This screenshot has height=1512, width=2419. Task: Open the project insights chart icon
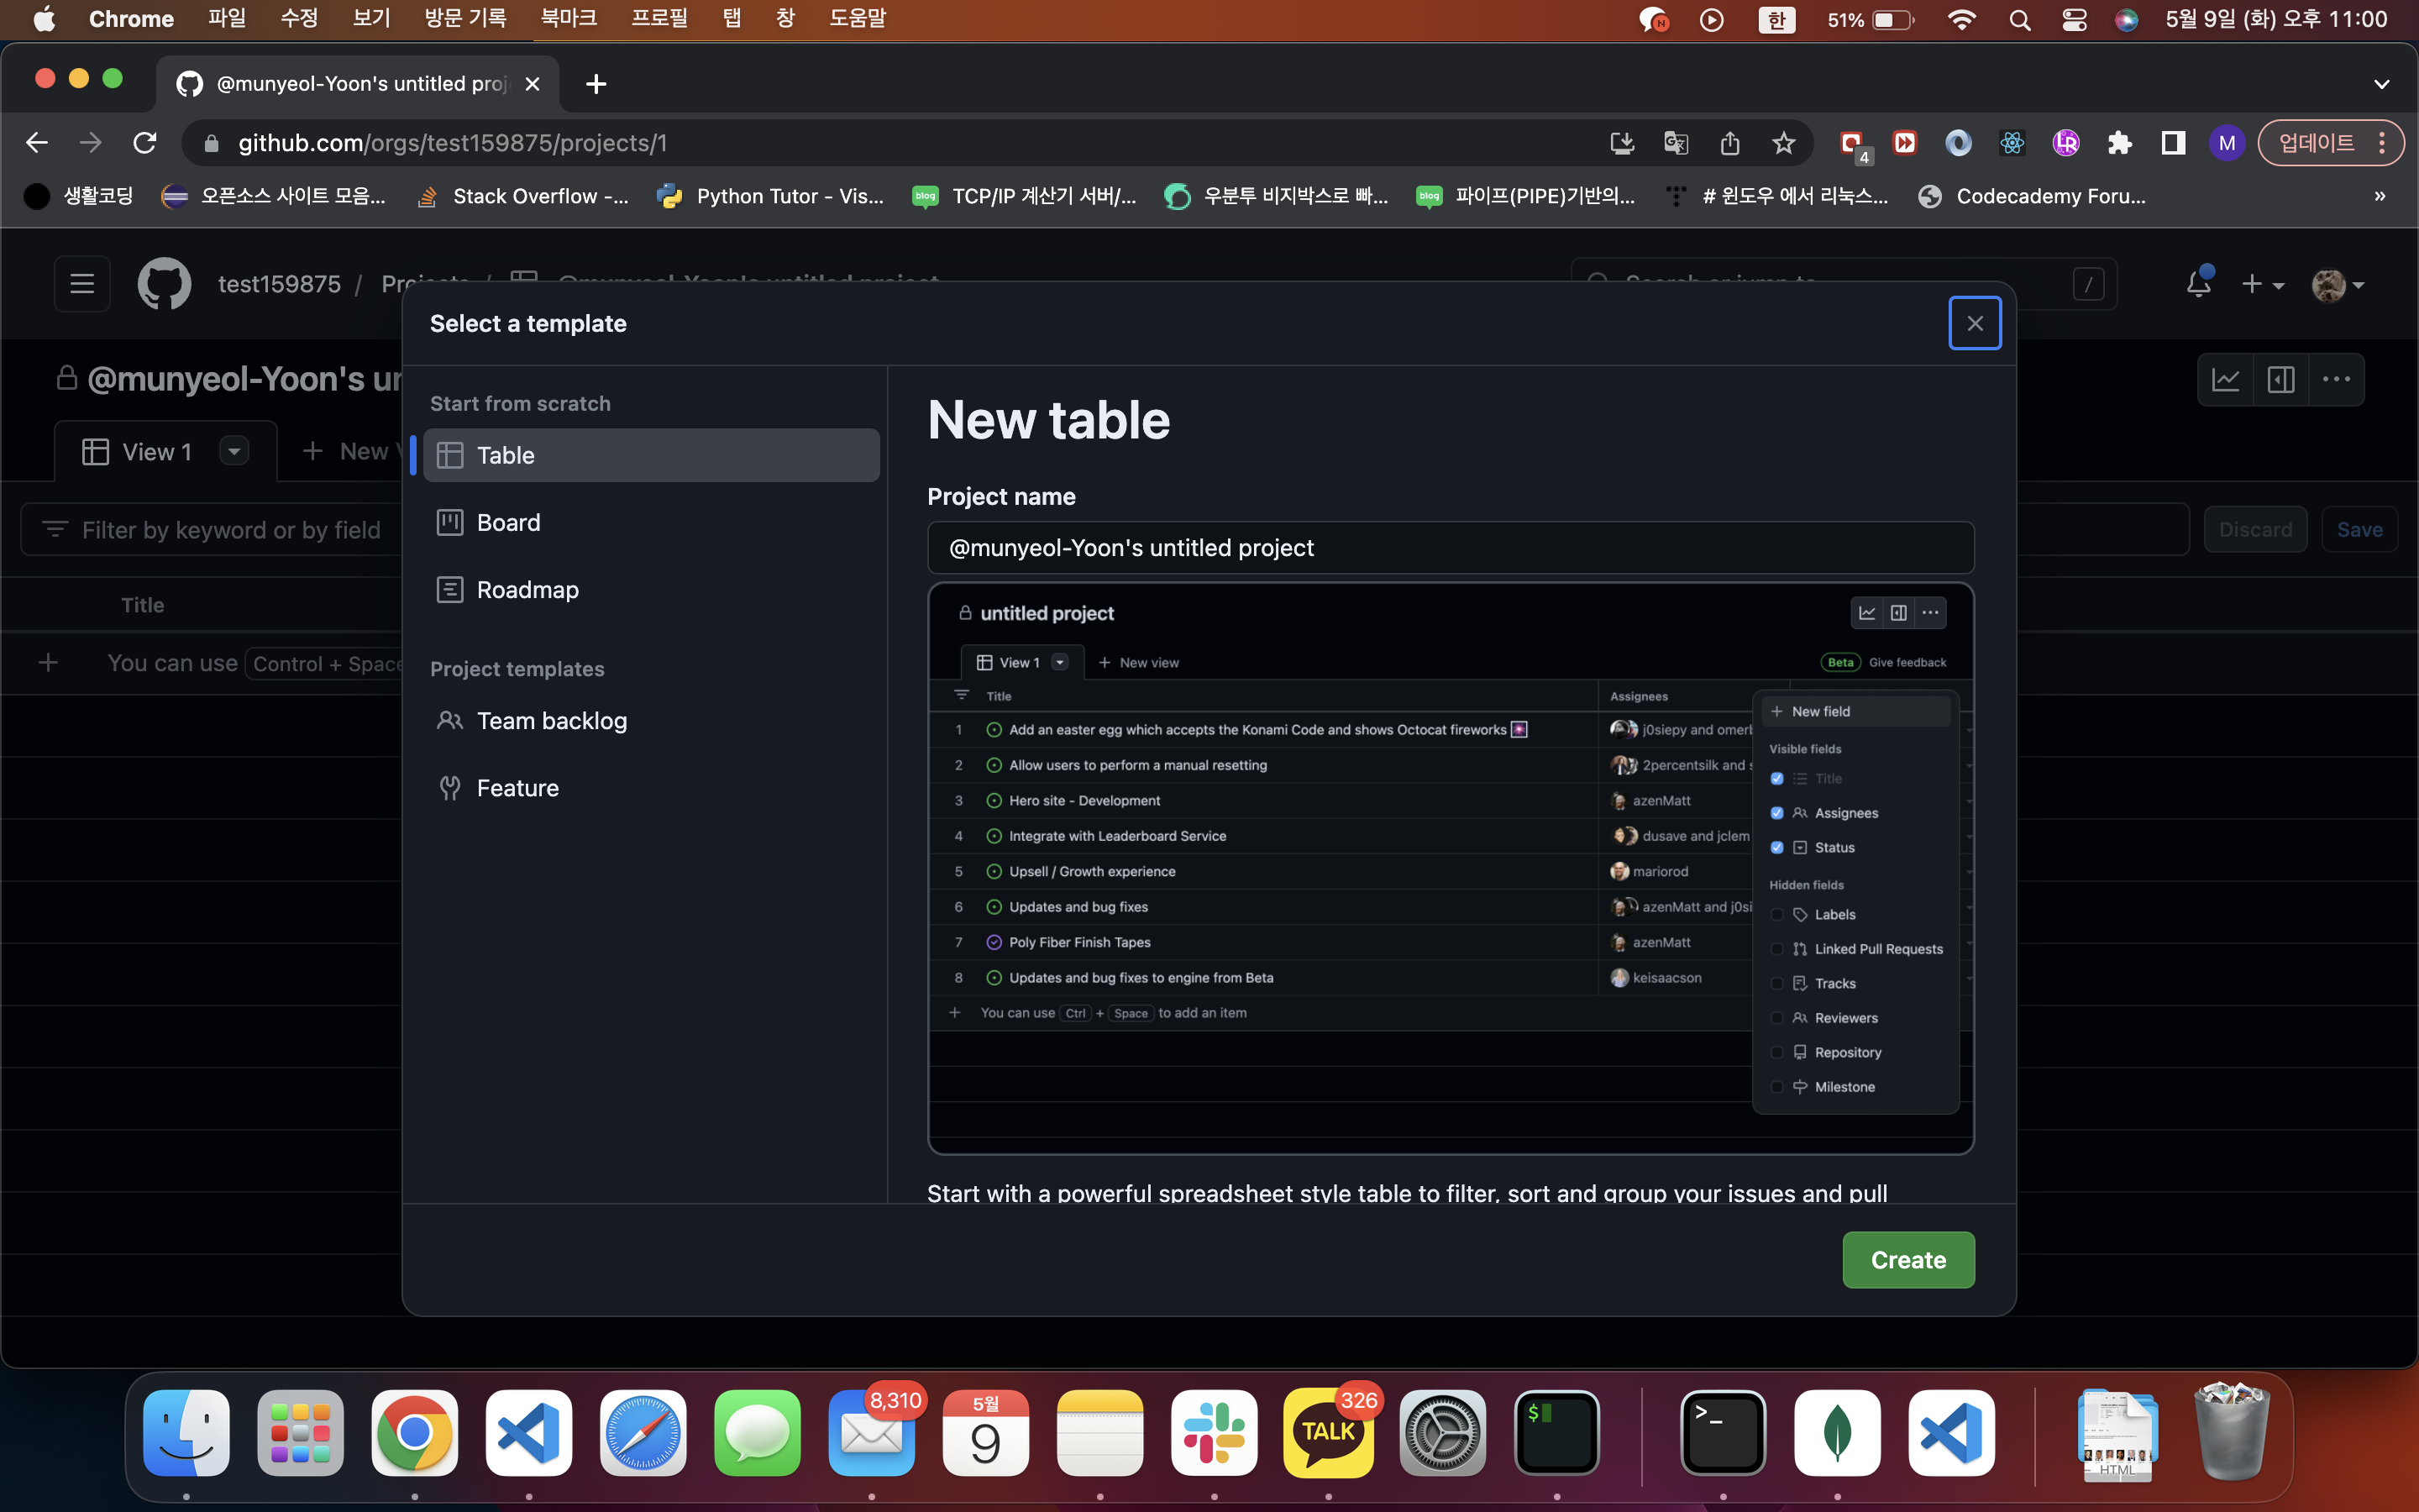click(x=2225, y=380)
